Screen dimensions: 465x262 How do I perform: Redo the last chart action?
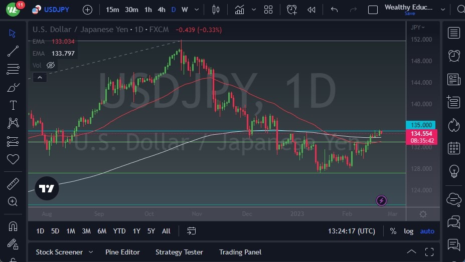(353, 10)
